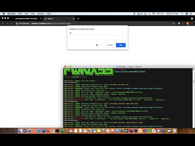Click the Wed 1:01 AM clock
The image size is (195, 146).
[172, 14]
